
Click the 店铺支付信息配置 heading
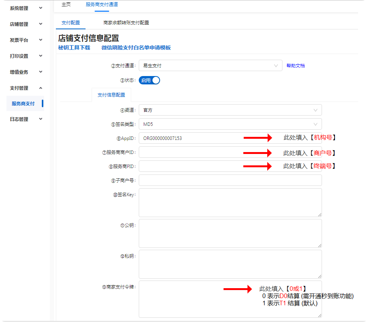click(89, 38)
